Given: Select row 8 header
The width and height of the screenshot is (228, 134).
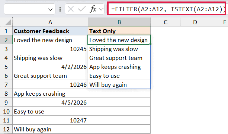Looking at the screenshot, I should 6,93.
